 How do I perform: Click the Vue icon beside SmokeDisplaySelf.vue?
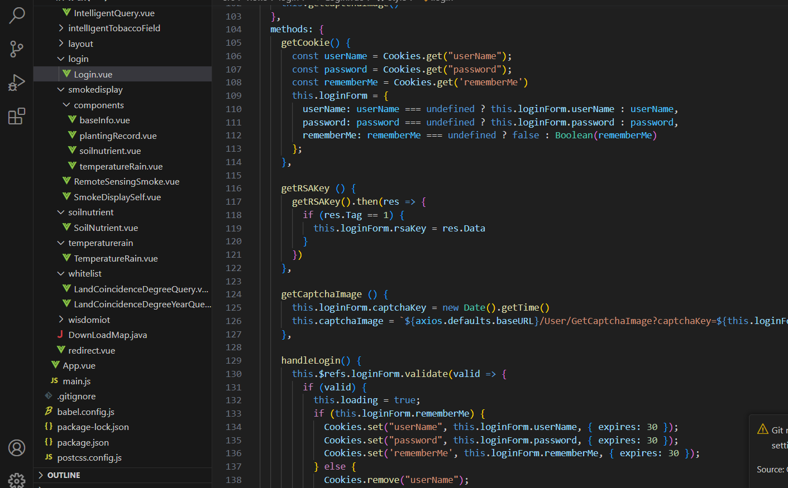coord(66,196)
